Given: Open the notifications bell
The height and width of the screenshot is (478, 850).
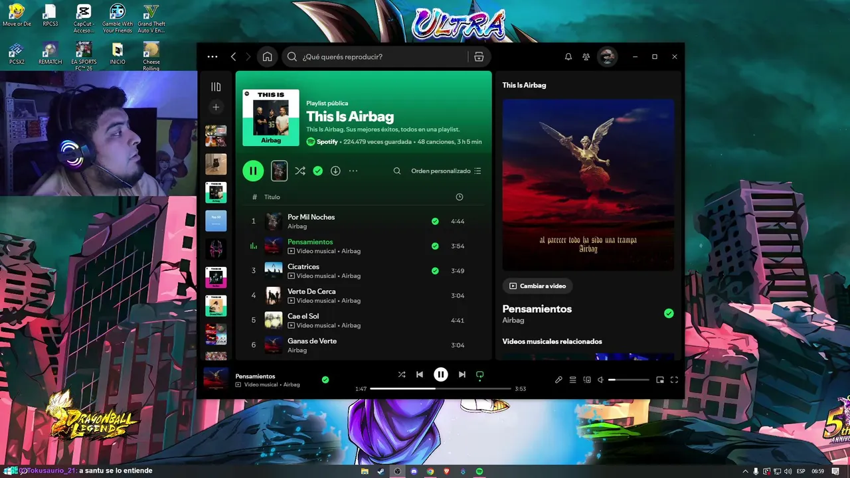Looking at the screenshot, I should [x=568, y=56].
